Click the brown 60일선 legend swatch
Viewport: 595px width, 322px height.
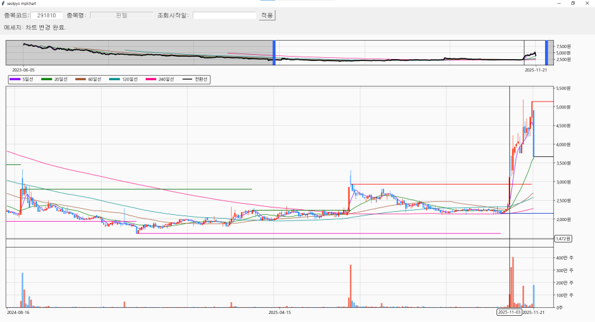81,79
